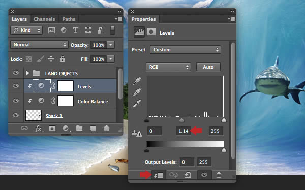This screenshot has width=305, height=190.
Task: Click the Auto levels button
Action: pos(208,67)
